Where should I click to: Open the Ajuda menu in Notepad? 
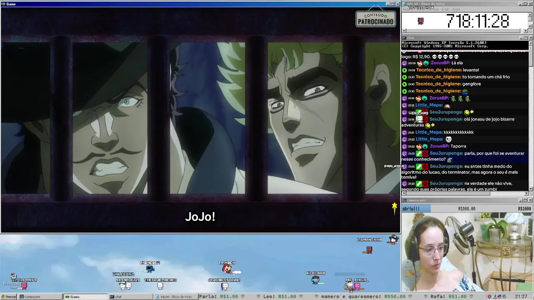(x=456, y=9)
